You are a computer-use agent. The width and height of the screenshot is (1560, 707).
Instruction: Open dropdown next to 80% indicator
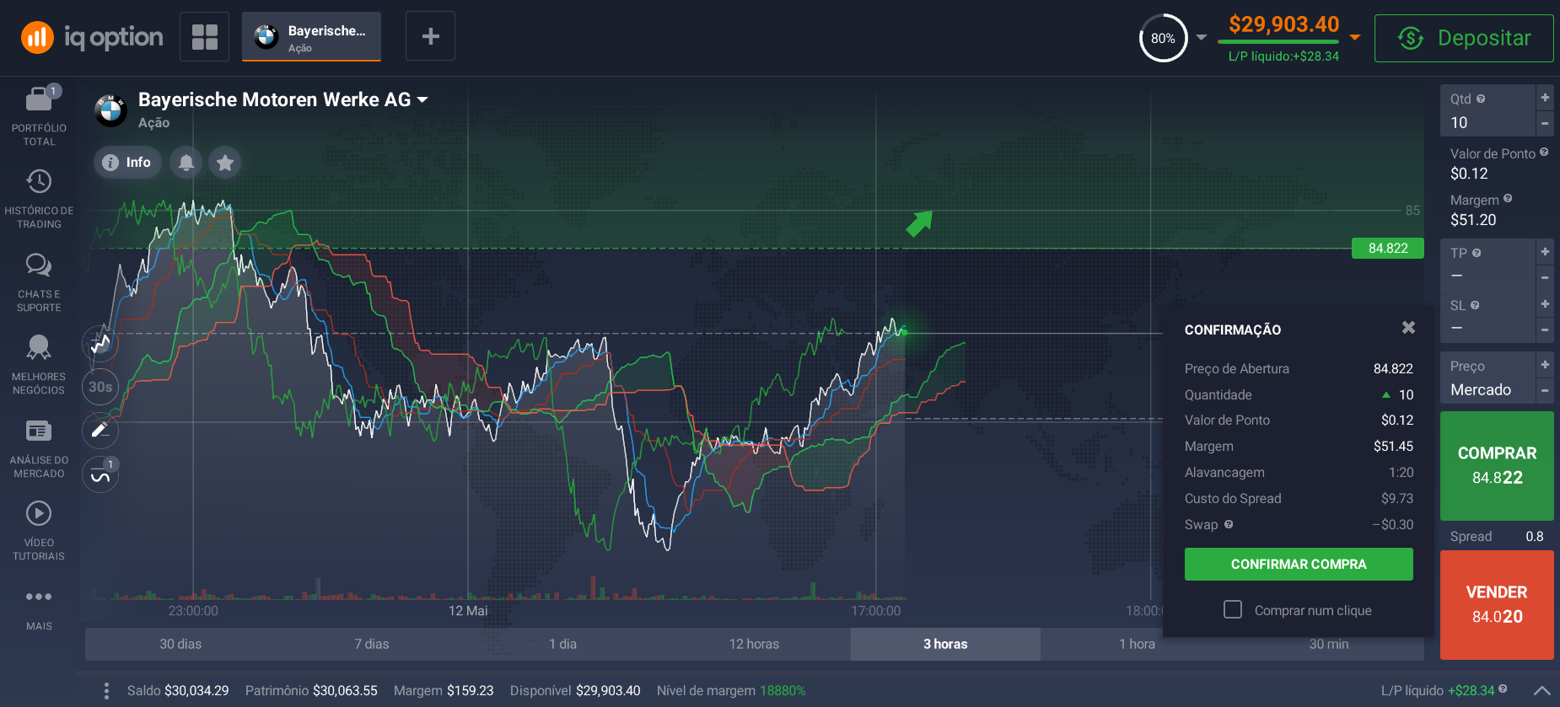point(1202,38)
